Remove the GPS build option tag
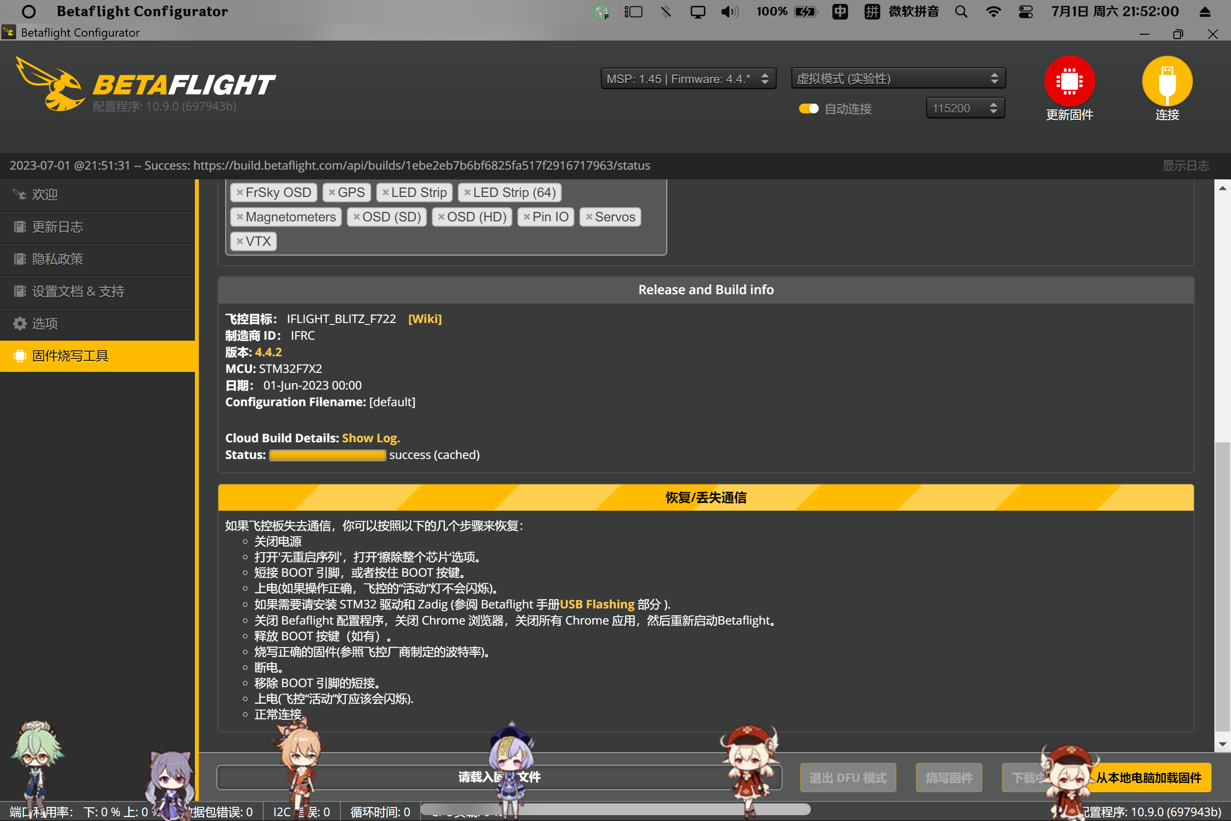Screen dimensions: 1231x821 tap(331, 193)
